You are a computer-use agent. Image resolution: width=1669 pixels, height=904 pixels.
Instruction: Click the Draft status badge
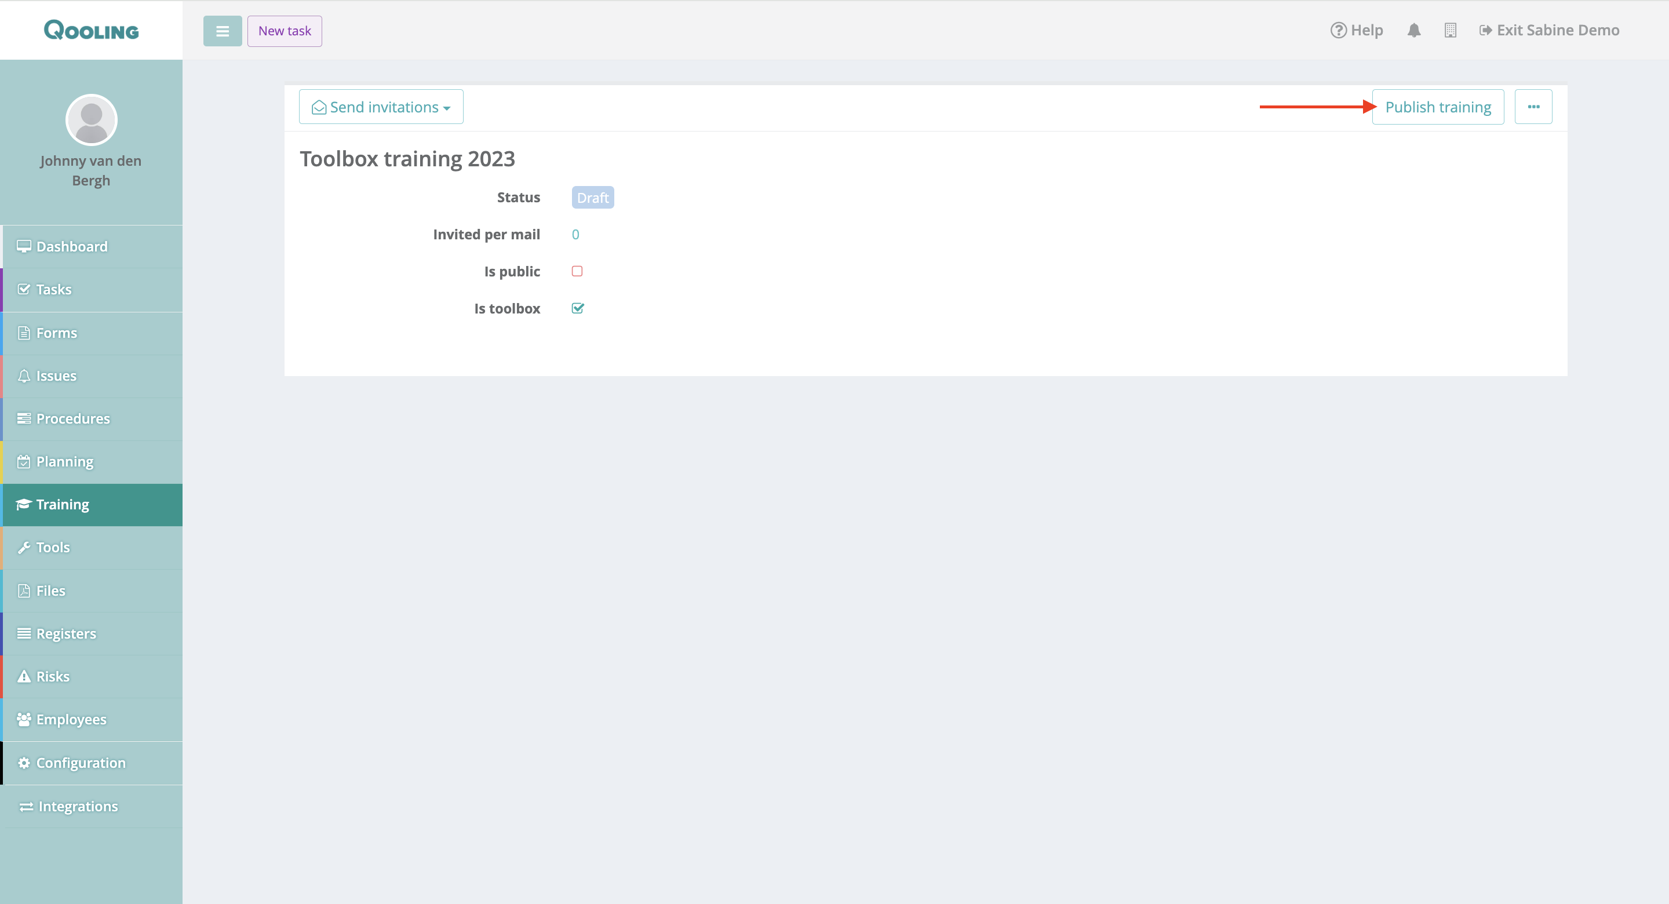592,198
